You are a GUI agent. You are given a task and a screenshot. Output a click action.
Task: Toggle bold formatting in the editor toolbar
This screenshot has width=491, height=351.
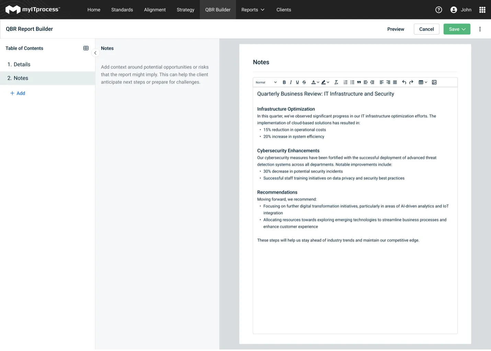pos(284,82)
